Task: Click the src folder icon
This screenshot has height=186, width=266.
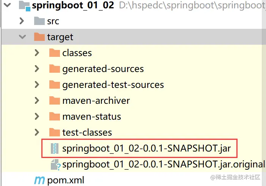Action: tap(39, 21)
